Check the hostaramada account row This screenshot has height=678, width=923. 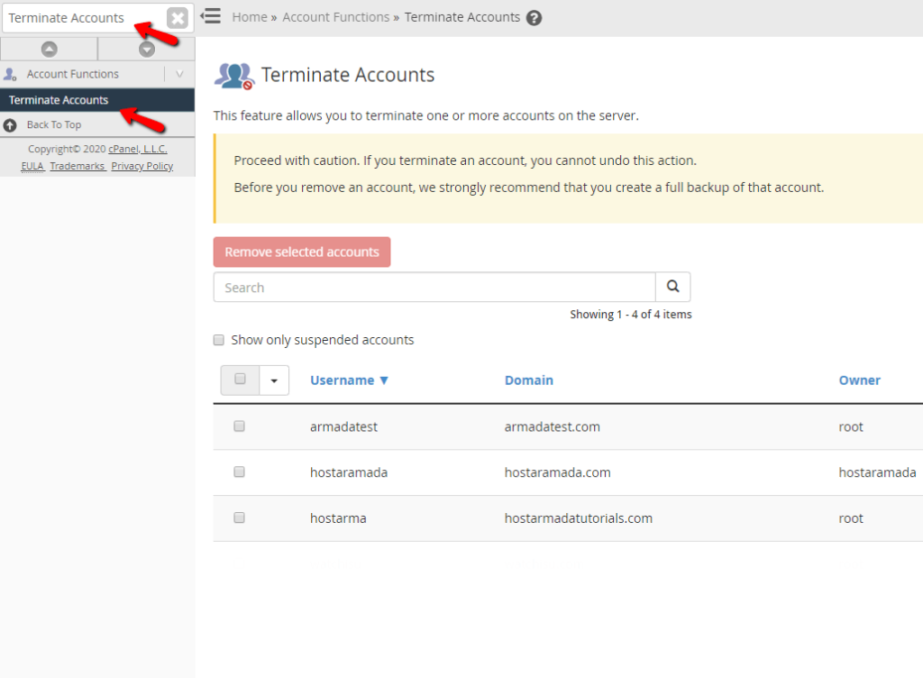pyautogui.click(x=239, y=472)
